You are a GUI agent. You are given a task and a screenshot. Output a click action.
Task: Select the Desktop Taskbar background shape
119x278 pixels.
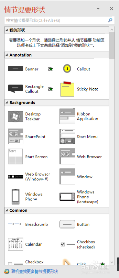[16, 117]
